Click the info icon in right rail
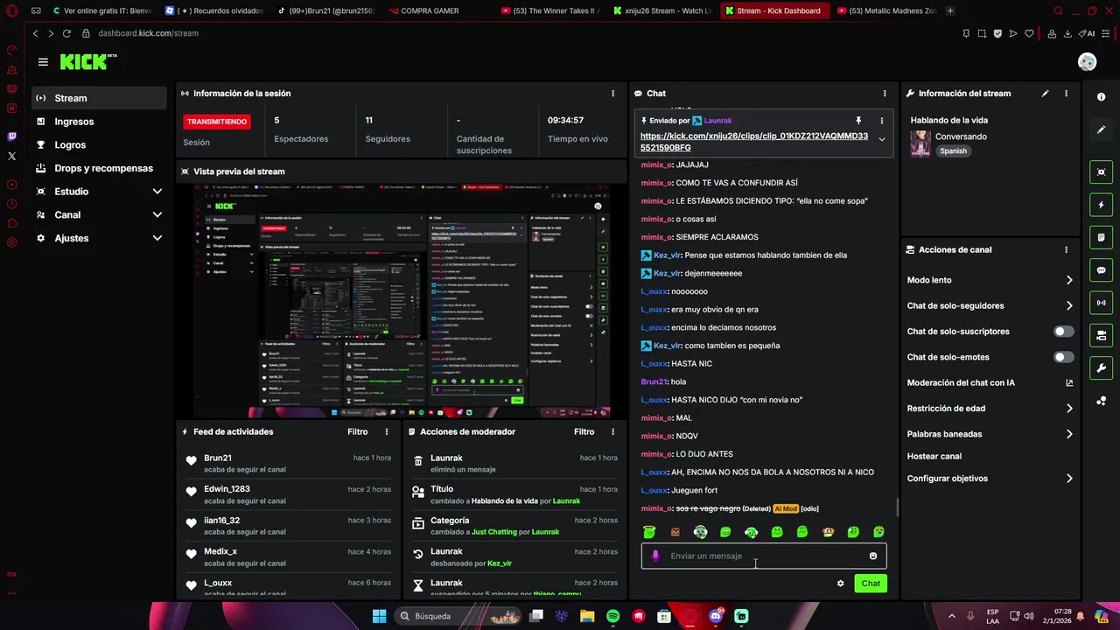Image resolution: width=1120 pixels, height=630 pixels. pyautogui.click(x=1101, y=97)
